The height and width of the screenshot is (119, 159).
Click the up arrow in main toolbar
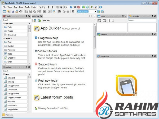coord(48,7)
